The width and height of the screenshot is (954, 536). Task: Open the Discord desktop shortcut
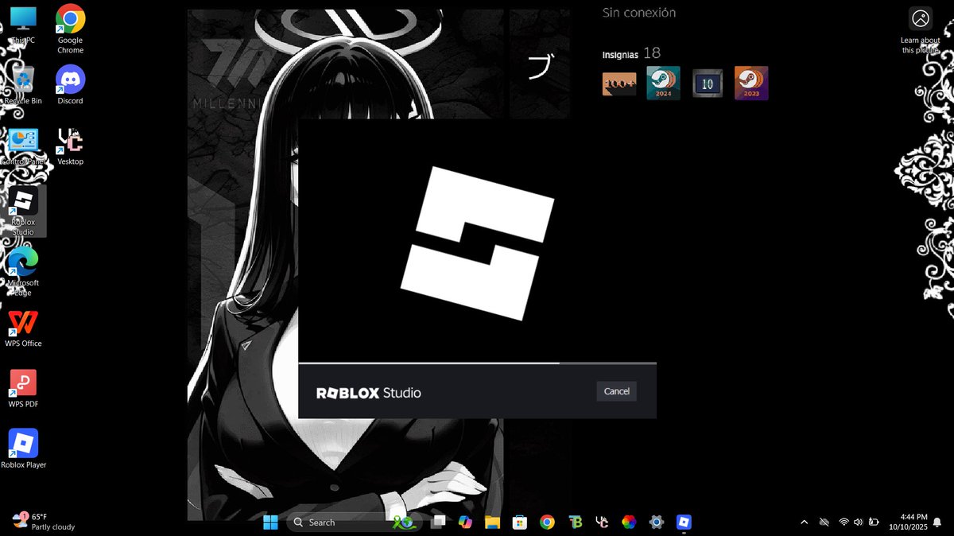tap(70, 85)
